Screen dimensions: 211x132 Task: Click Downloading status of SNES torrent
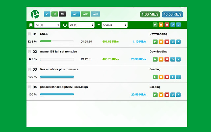158,34
